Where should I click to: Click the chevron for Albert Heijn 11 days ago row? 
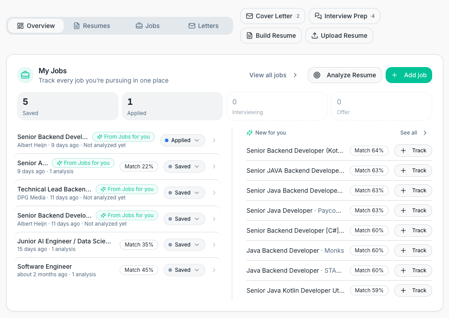pos(214,219)
